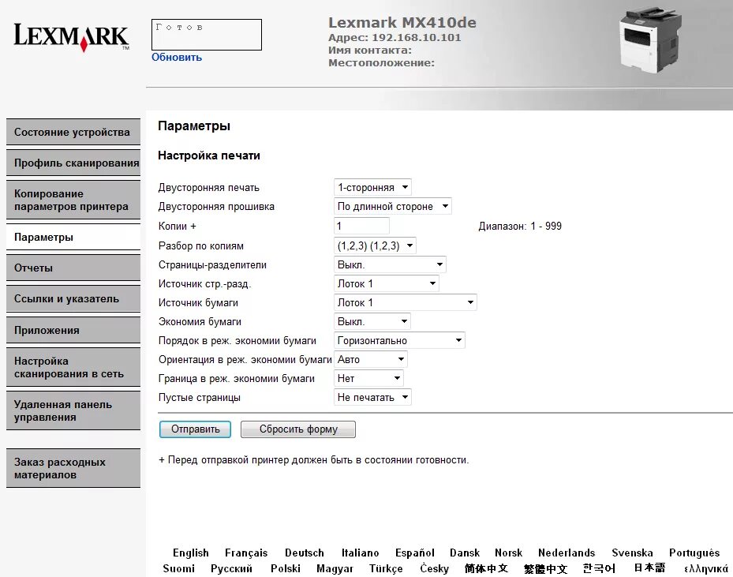Click the Отправить button
733x577 pixels.
pos(195,429)
